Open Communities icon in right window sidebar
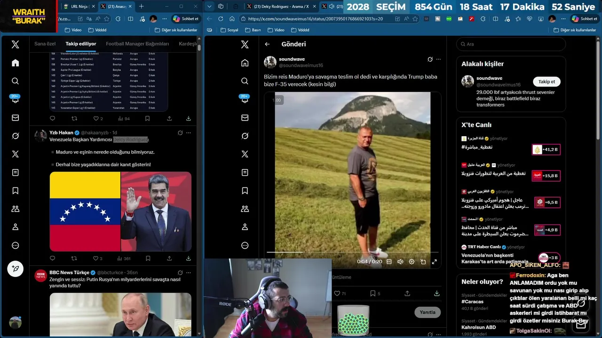The width and height of the screenshot is (602, 338). coord(245,209)
